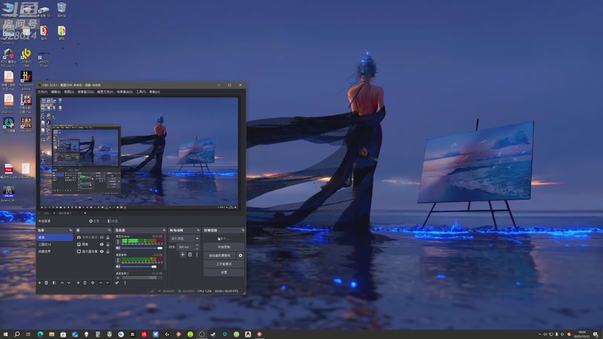Toggle visibility of the image source

(x=102, y=244)
